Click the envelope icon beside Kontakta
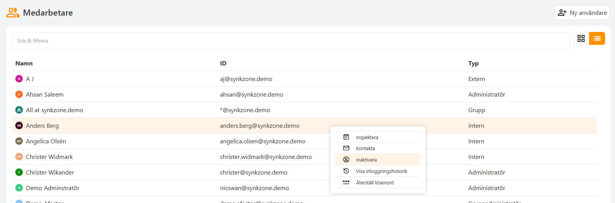This screenshot has height=203, width=615. click(x=346, y=148)
